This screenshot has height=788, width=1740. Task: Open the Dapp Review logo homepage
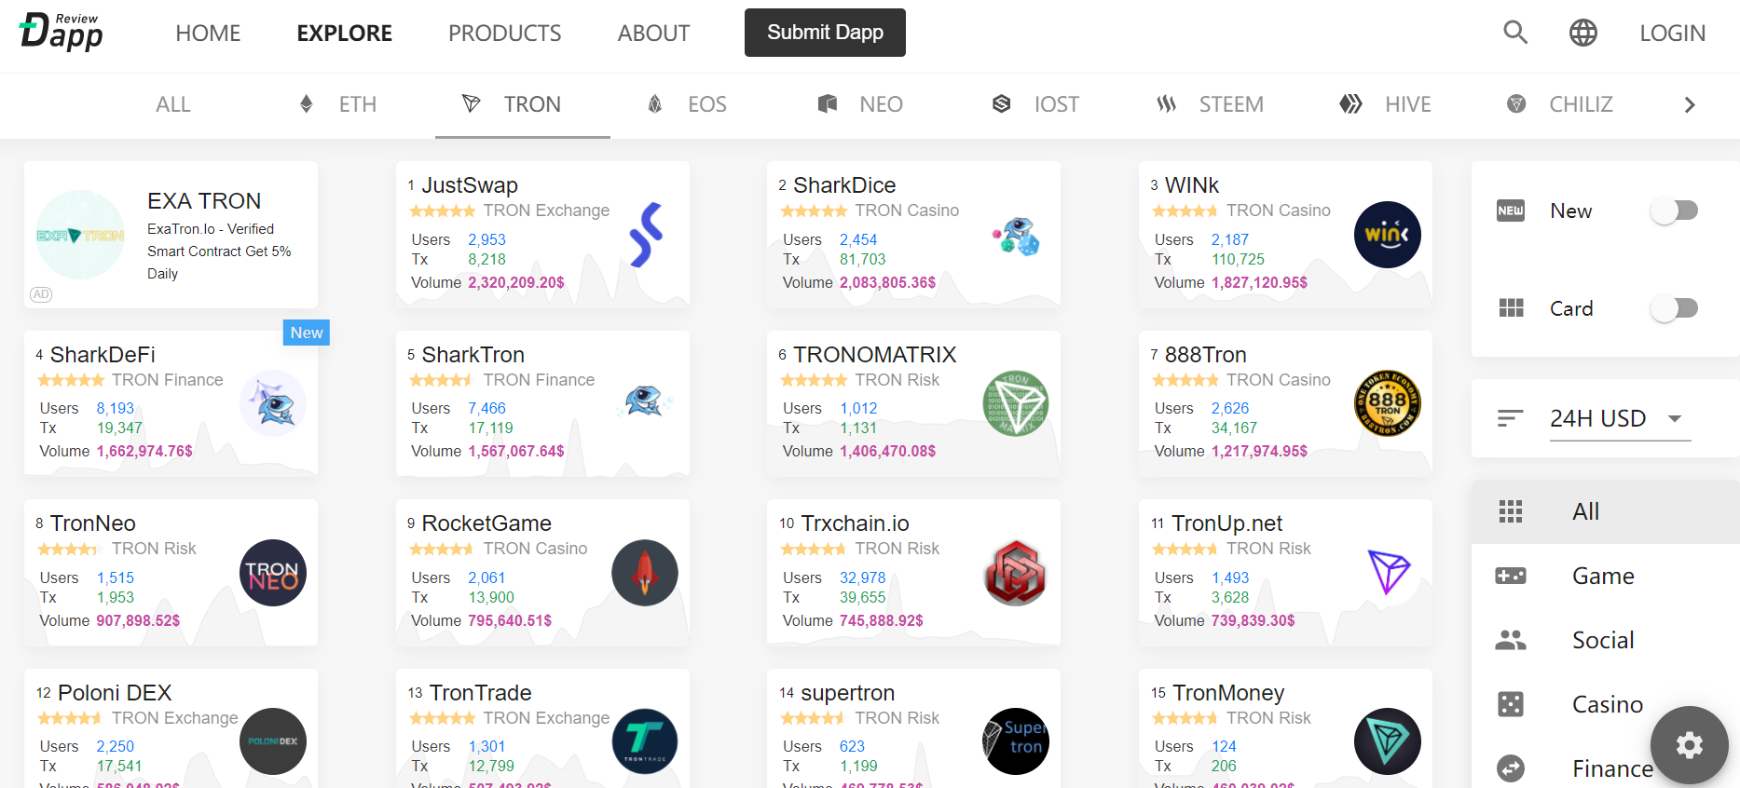pos(62,32)
